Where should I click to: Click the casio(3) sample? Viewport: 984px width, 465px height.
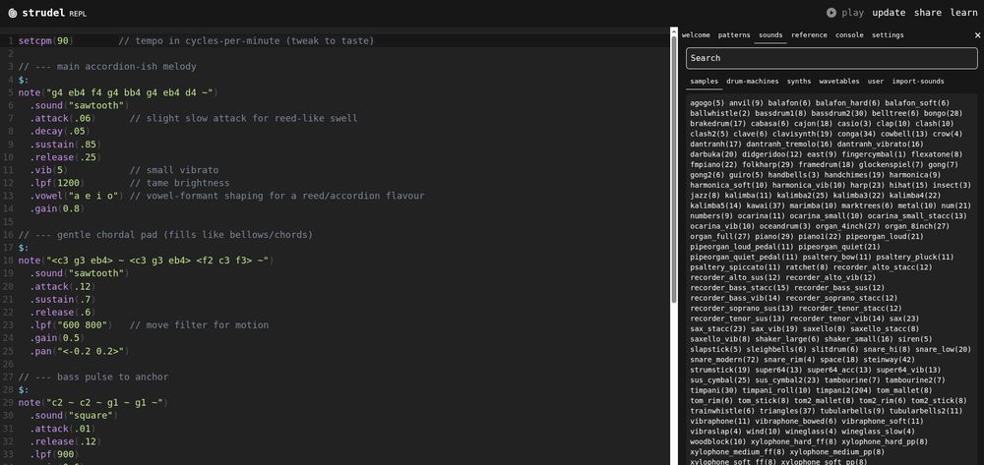click(x=855, y=124)
